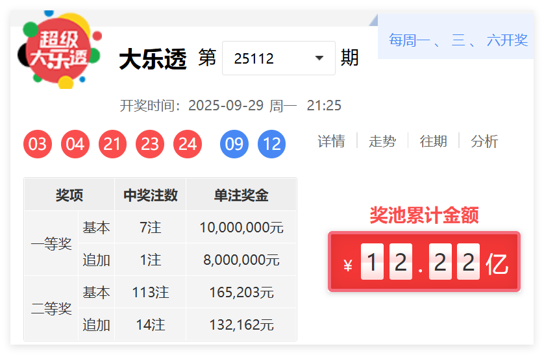Click the 单注奖金 column header

[x=241, y=195]
